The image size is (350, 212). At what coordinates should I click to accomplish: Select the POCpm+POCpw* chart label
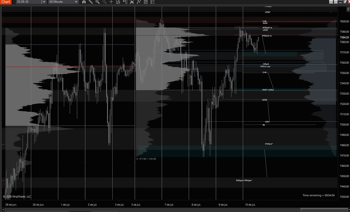tap(244, 181)
